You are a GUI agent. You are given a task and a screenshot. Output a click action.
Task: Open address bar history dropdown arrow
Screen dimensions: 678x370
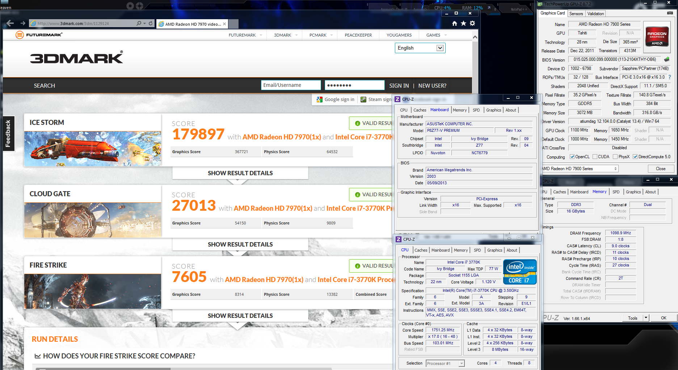[144, 23]
